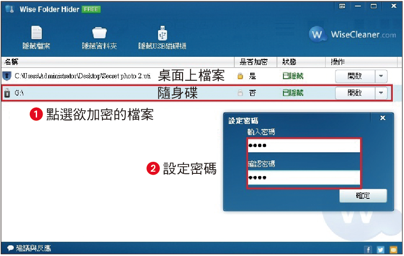Click the email envelope icon in status bar
This screenshot has height=256, width=404.
coord(393,250)
